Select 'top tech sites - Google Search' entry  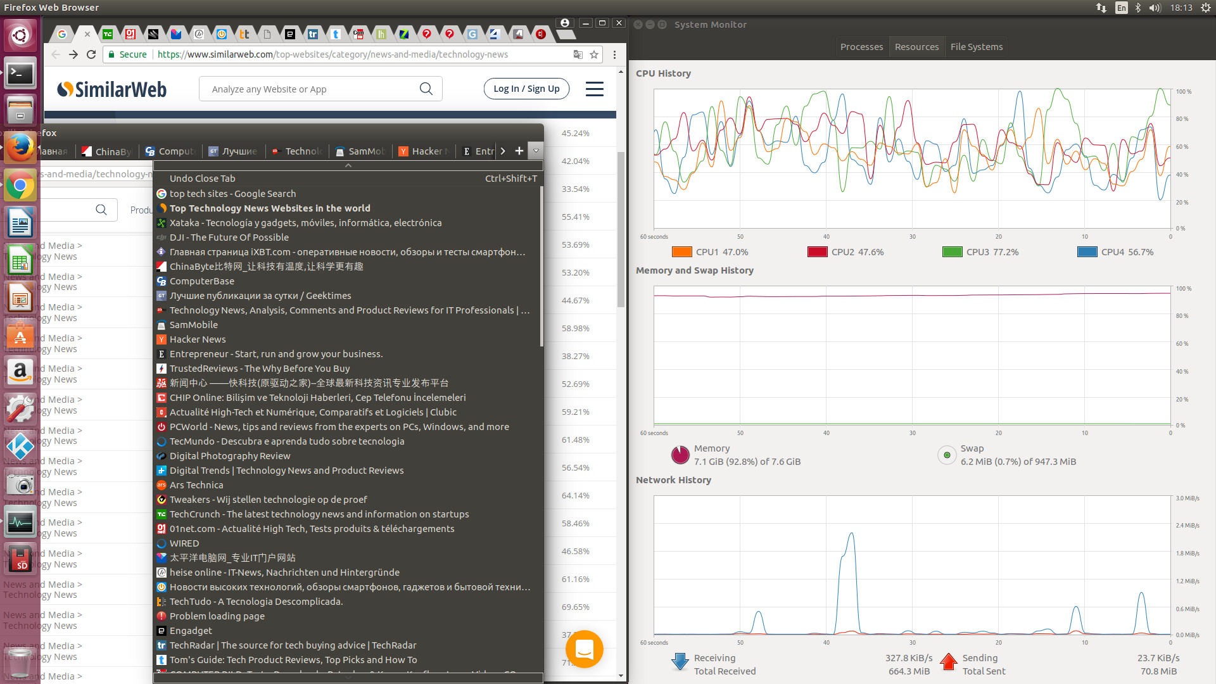point(348,194)
